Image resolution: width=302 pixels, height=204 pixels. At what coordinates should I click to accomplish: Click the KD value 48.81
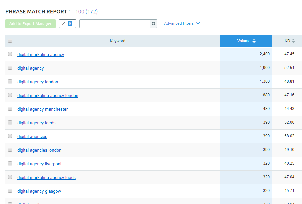tap(289, 81)
